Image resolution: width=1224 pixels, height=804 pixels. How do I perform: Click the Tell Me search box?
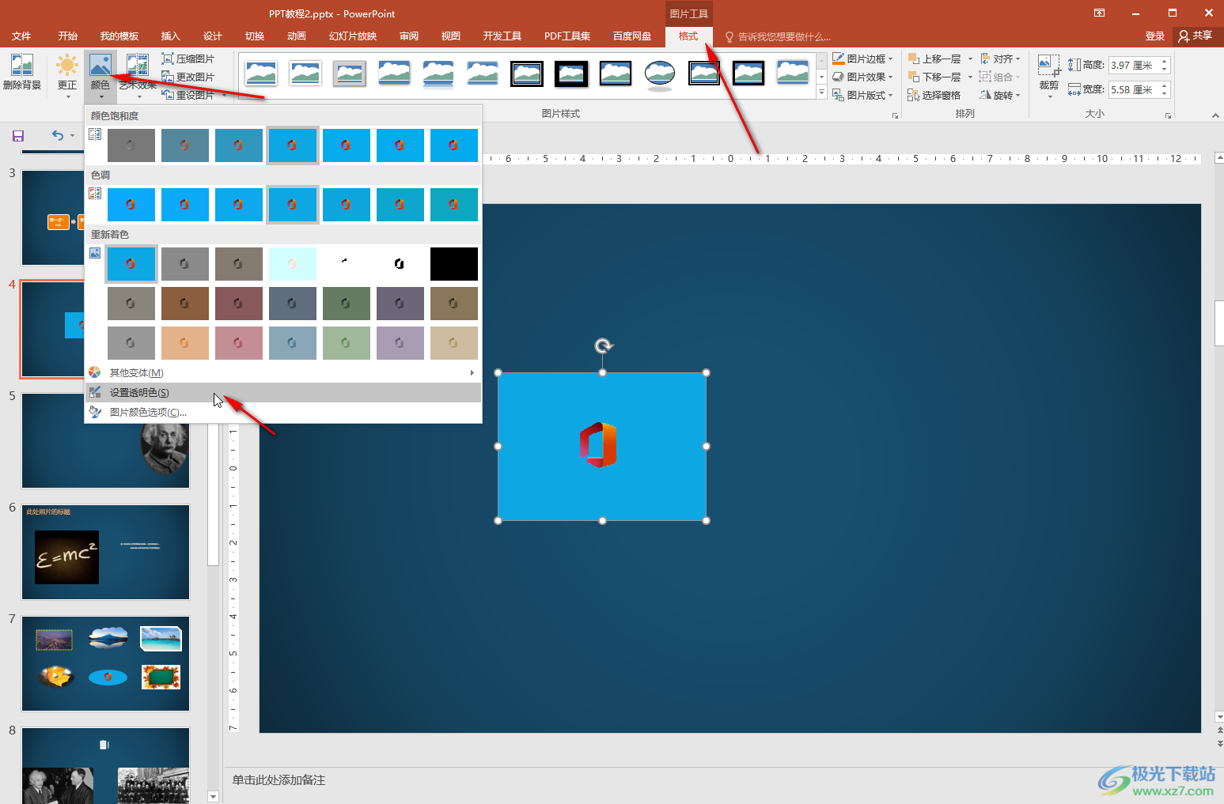pos(779,36)
